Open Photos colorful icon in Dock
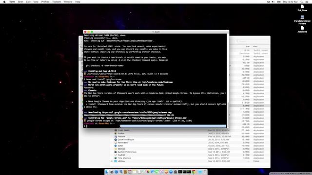 click(x=148, y=172)
